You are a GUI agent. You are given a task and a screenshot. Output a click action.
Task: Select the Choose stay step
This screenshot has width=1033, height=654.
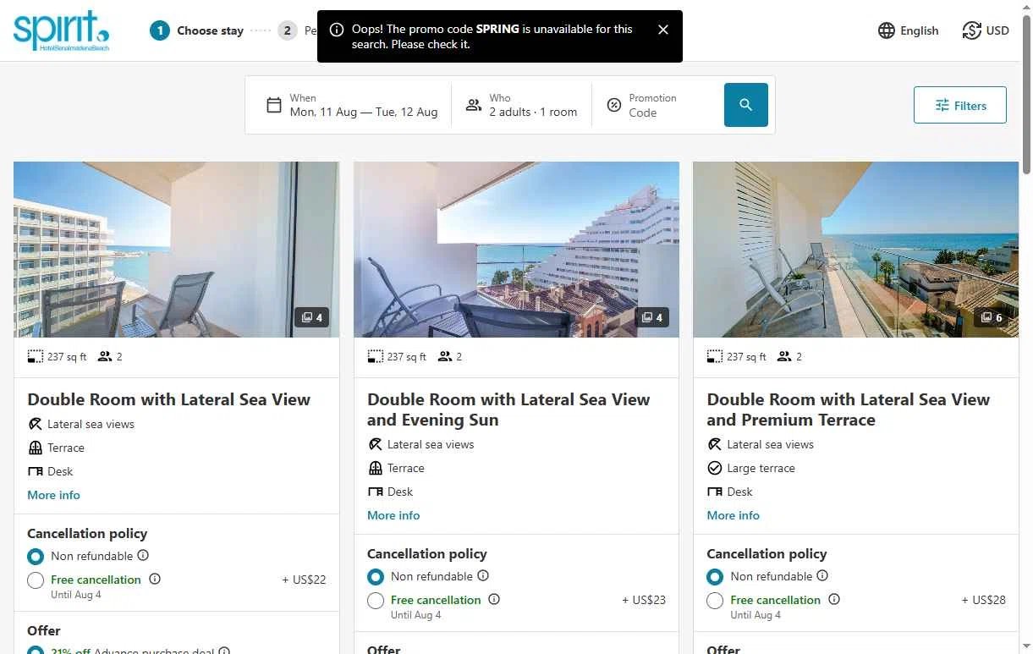pos(197,30)
